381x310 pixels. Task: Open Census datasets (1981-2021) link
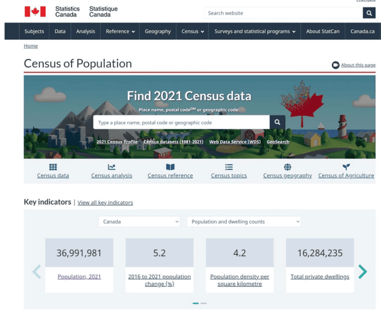[x=173, y=142]
